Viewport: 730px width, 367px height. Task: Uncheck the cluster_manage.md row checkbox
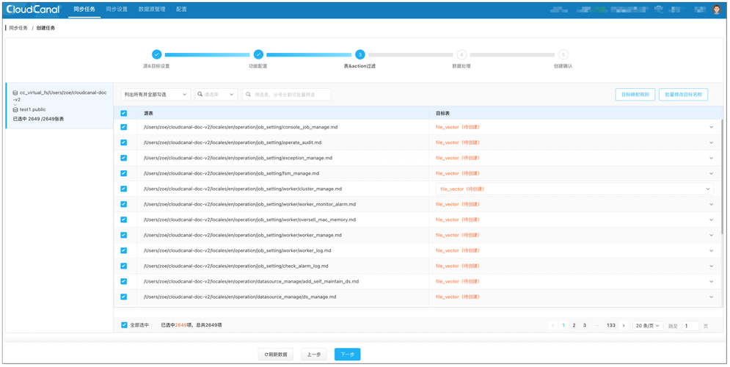pyautogui.click(x=123, y=189)
